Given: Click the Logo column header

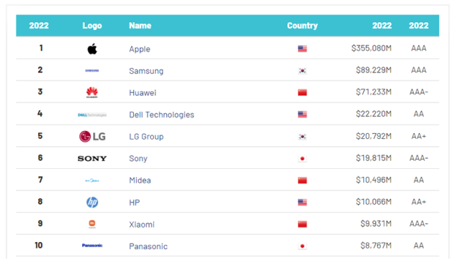Looking at the screenshot, I should [x=92, y=26].
